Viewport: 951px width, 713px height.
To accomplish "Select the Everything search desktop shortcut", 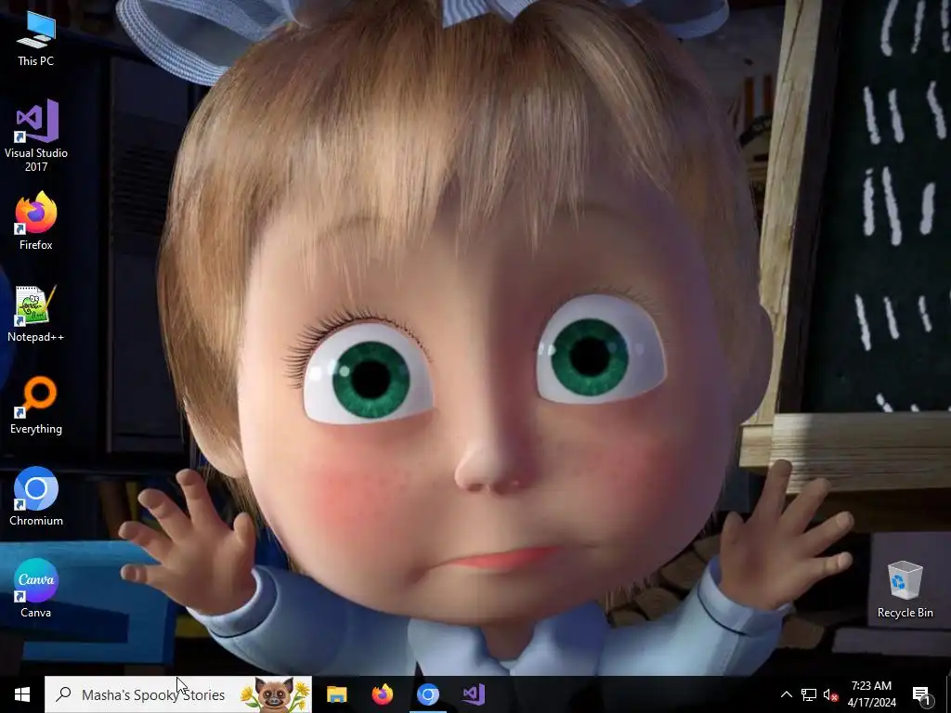I will pos(36,405).
